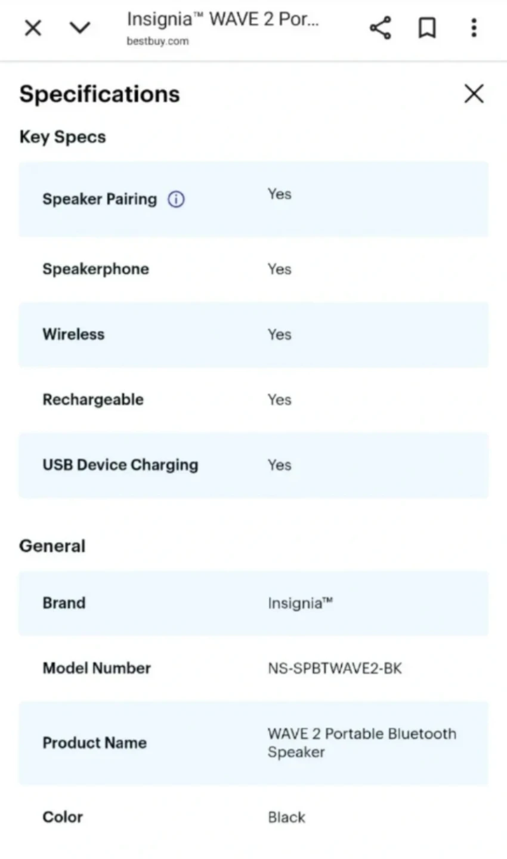507x859 pixels.
Task: Tap the Wireless specification row
Action: pos(253,334)
